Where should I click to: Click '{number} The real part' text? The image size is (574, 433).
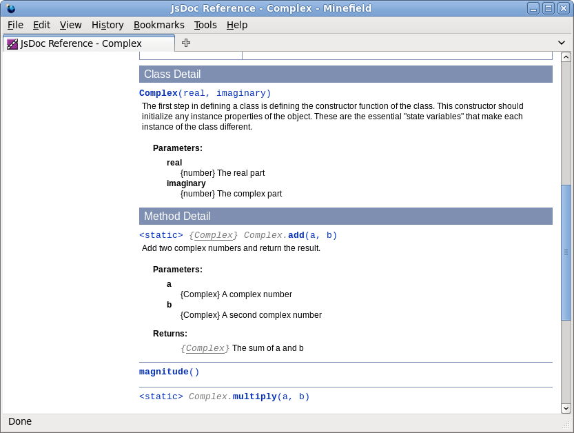(x=223, y=173)
